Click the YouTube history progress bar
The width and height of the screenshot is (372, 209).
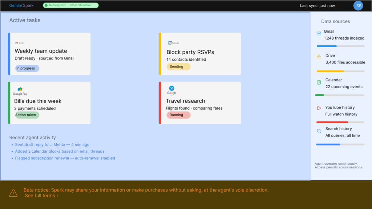[x=340, y=122]
